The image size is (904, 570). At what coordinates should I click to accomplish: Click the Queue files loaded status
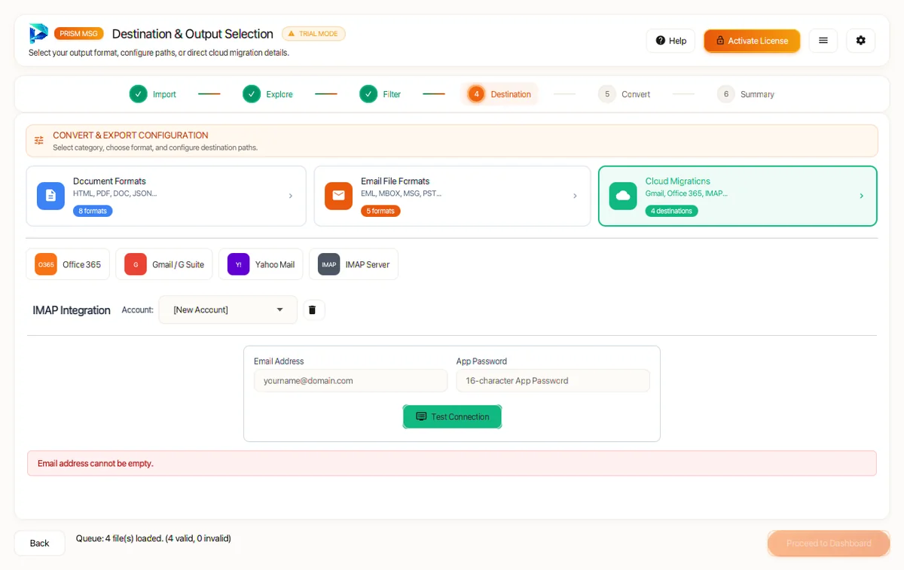click(154, 538)
